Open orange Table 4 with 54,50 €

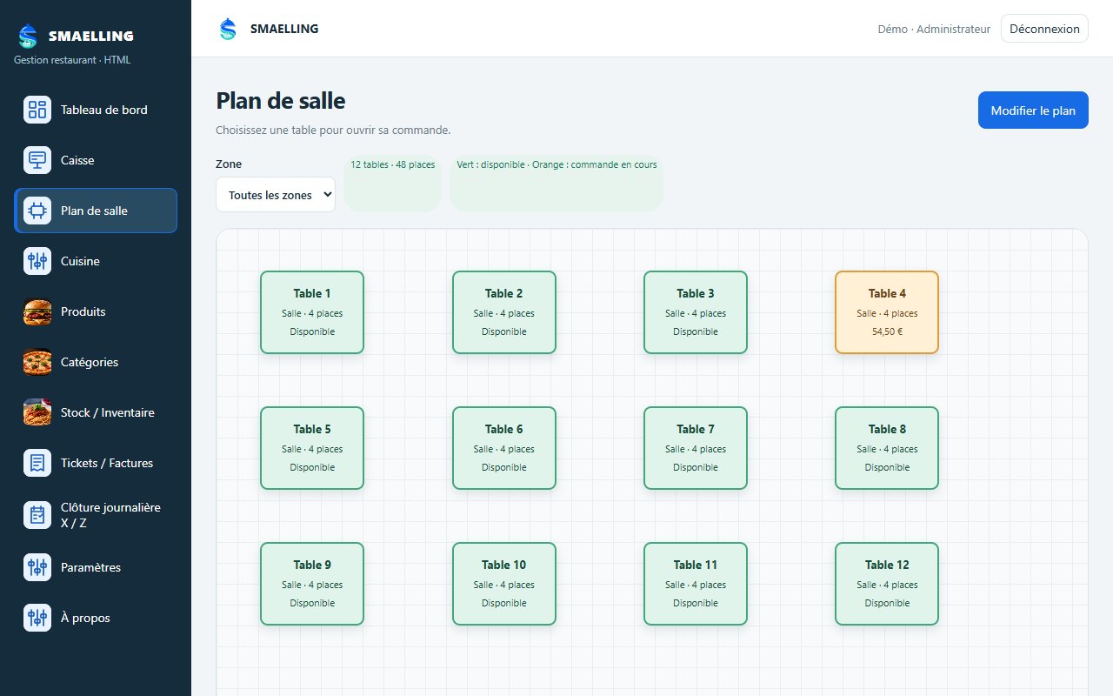click(x=887, y=312)
